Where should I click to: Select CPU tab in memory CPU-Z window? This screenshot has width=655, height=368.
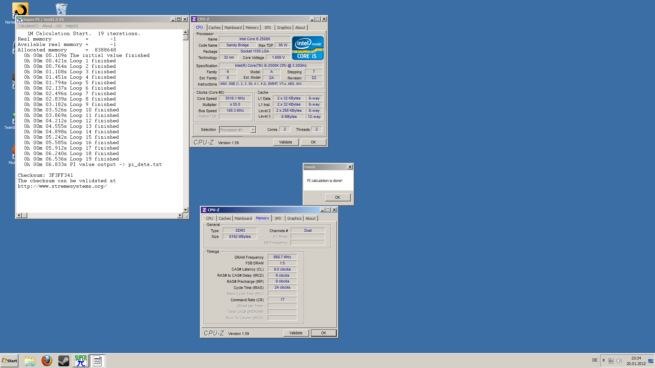click(209, 218)
